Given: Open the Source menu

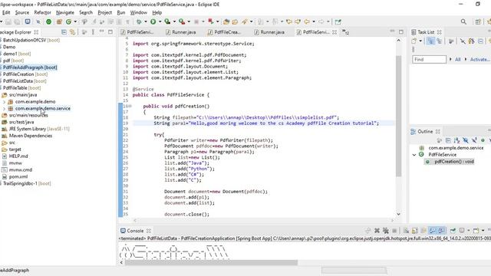Looking at the screenshot, I should [22, 12].
